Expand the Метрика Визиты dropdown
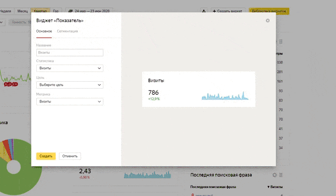Image resolution: width=336 pixels, height=196 pixels. [70, 101]
